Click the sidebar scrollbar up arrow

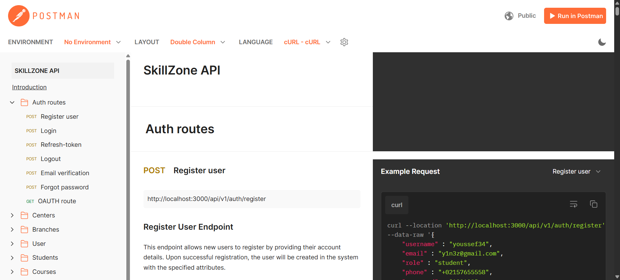click(128, 55)
